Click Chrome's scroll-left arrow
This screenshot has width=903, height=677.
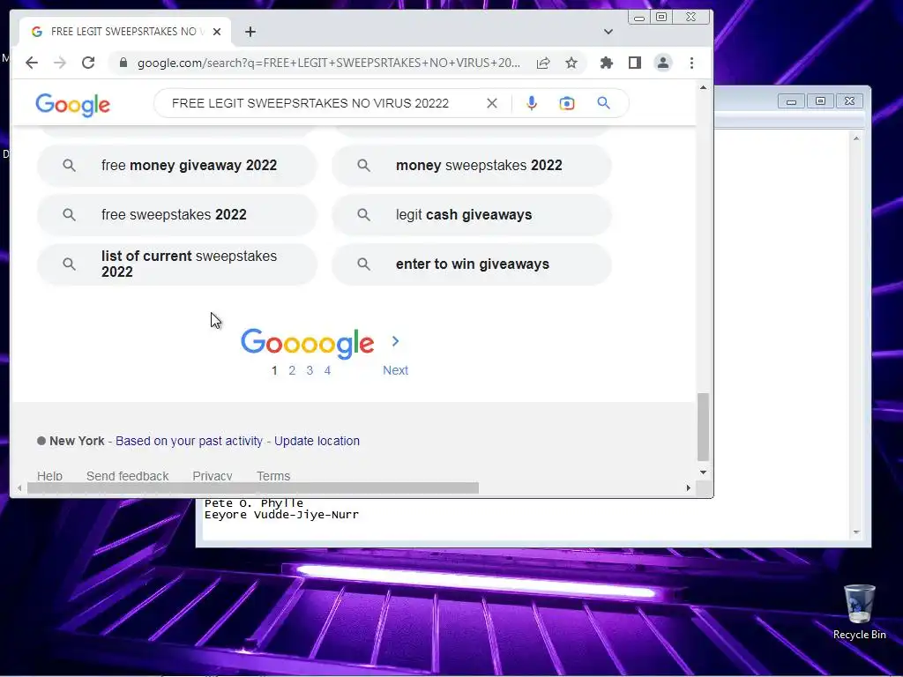tap(19, 488)
